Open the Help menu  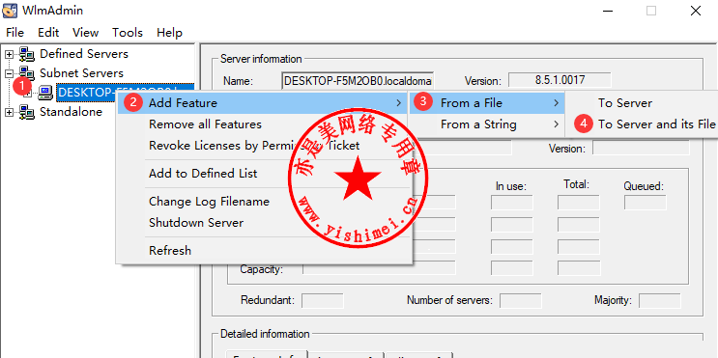pos(169,33)
